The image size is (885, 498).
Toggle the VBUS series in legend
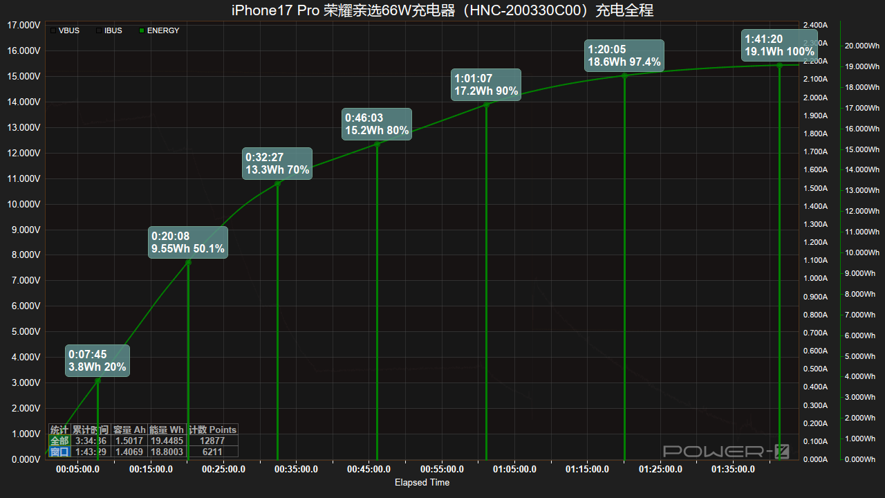(x=64, y=30)
